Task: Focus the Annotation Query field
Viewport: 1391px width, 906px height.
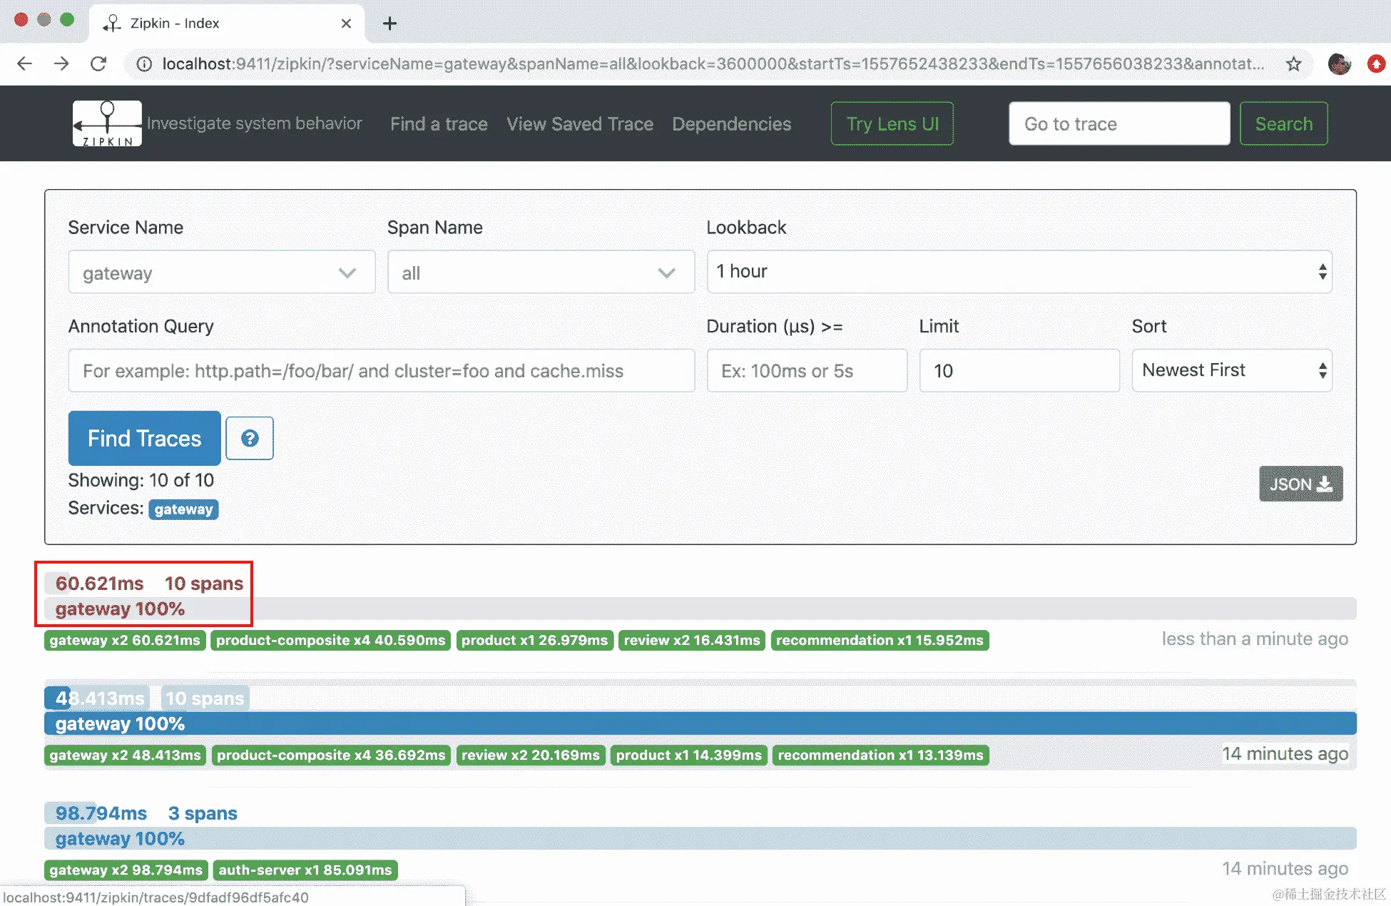Action: click(381, 370)
